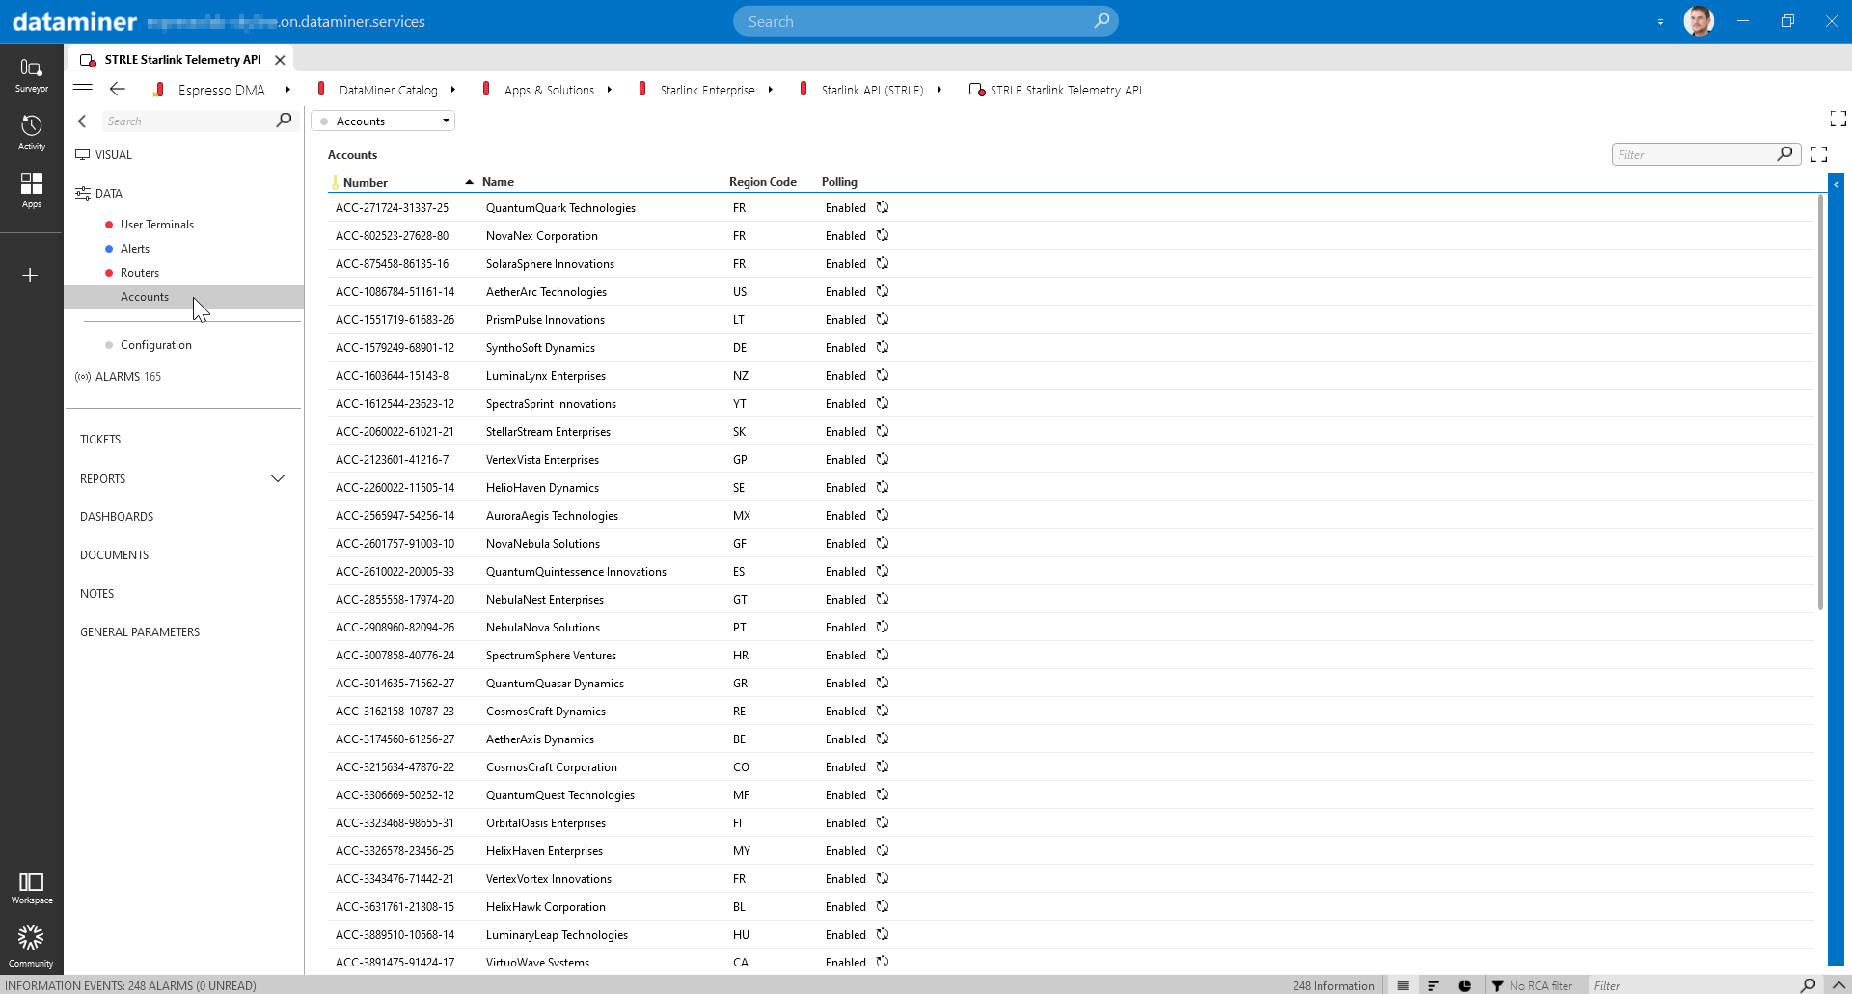
Task: Click the No RCA filter funnel
Action: [1497, 985]
